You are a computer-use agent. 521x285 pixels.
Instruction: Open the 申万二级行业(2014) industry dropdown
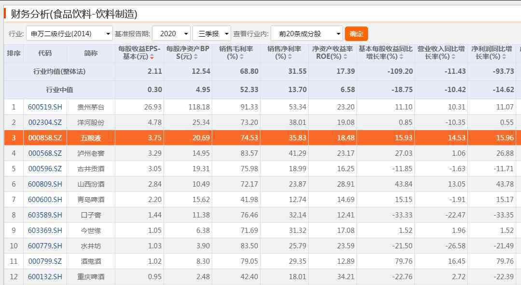(69, 34)
